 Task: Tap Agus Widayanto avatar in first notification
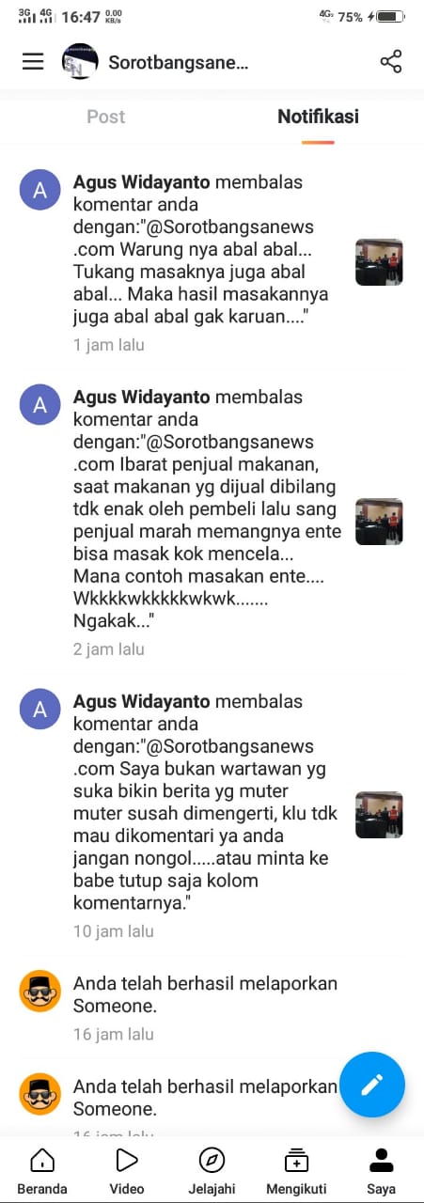pos(39,191)
